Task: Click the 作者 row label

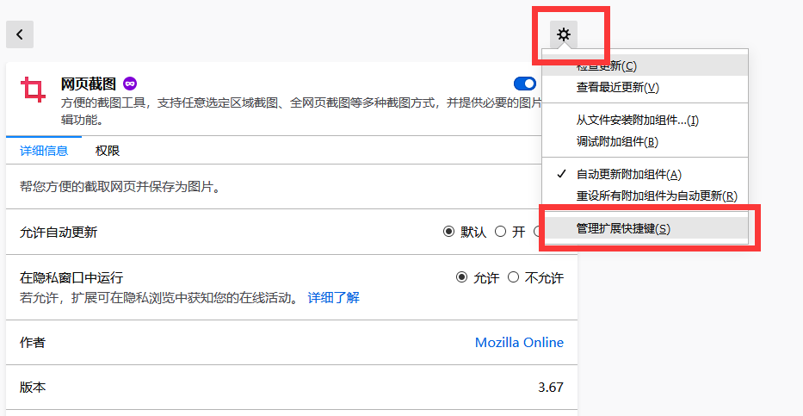Action: tap(33, 342)
